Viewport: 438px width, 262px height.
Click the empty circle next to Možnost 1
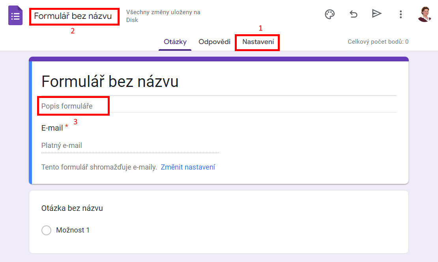(x=46, y=230)
